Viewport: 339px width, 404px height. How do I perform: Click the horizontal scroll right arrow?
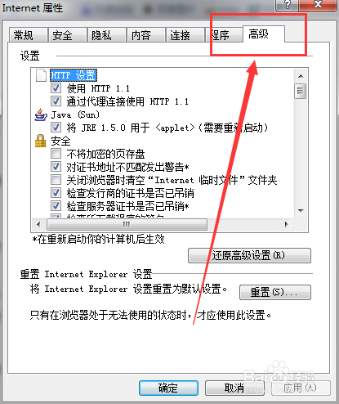286,224
